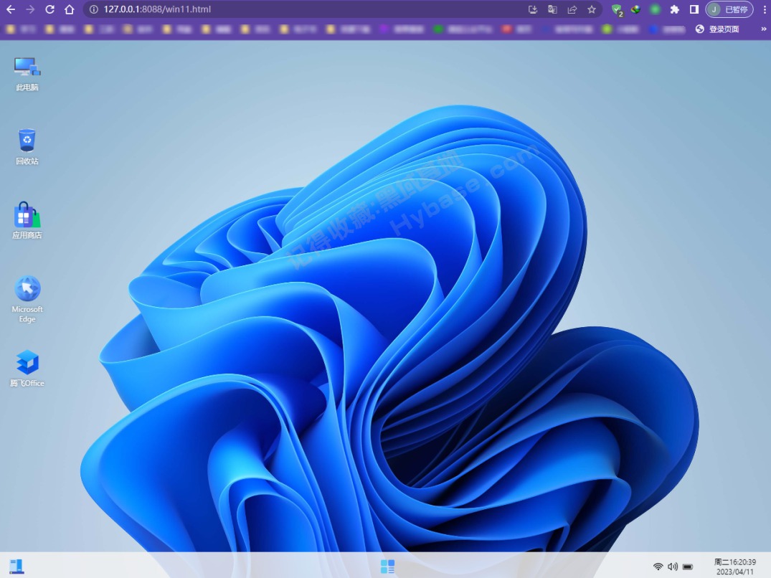Click the battery tray icon
Screen dimensions: 771x578
point(688,567)
